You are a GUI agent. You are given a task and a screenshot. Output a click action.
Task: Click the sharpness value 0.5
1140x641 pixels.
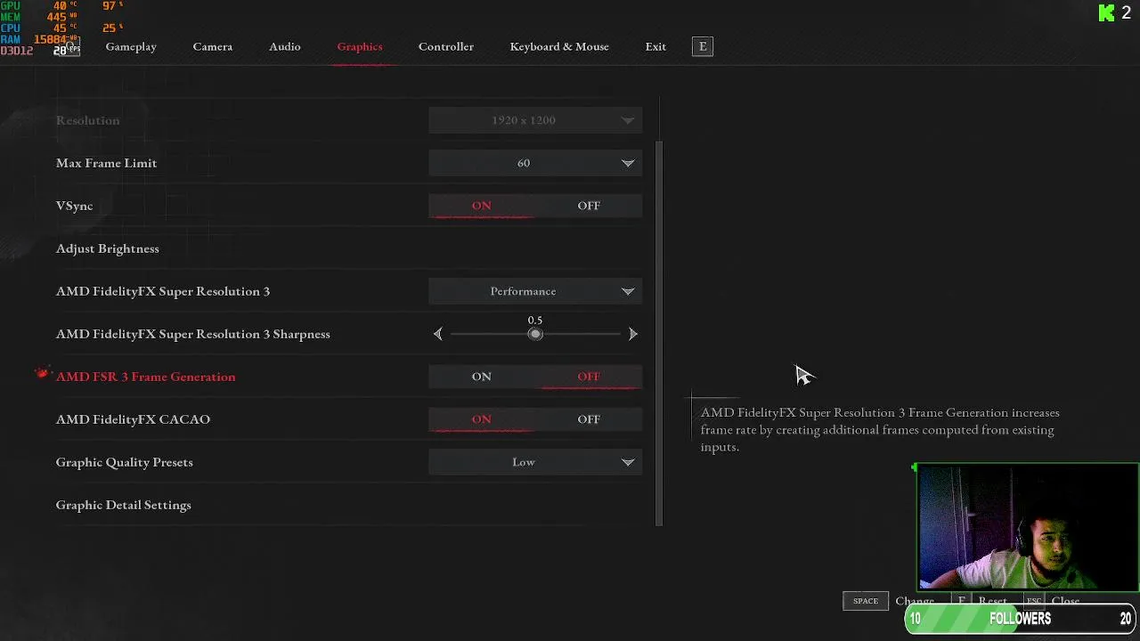pos(535,320)
